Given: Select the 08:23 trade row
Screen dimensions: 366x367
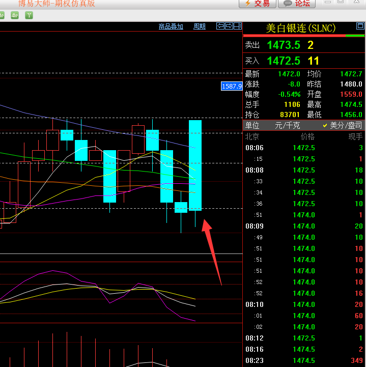Looking at the screenshot, I should 304,360.
